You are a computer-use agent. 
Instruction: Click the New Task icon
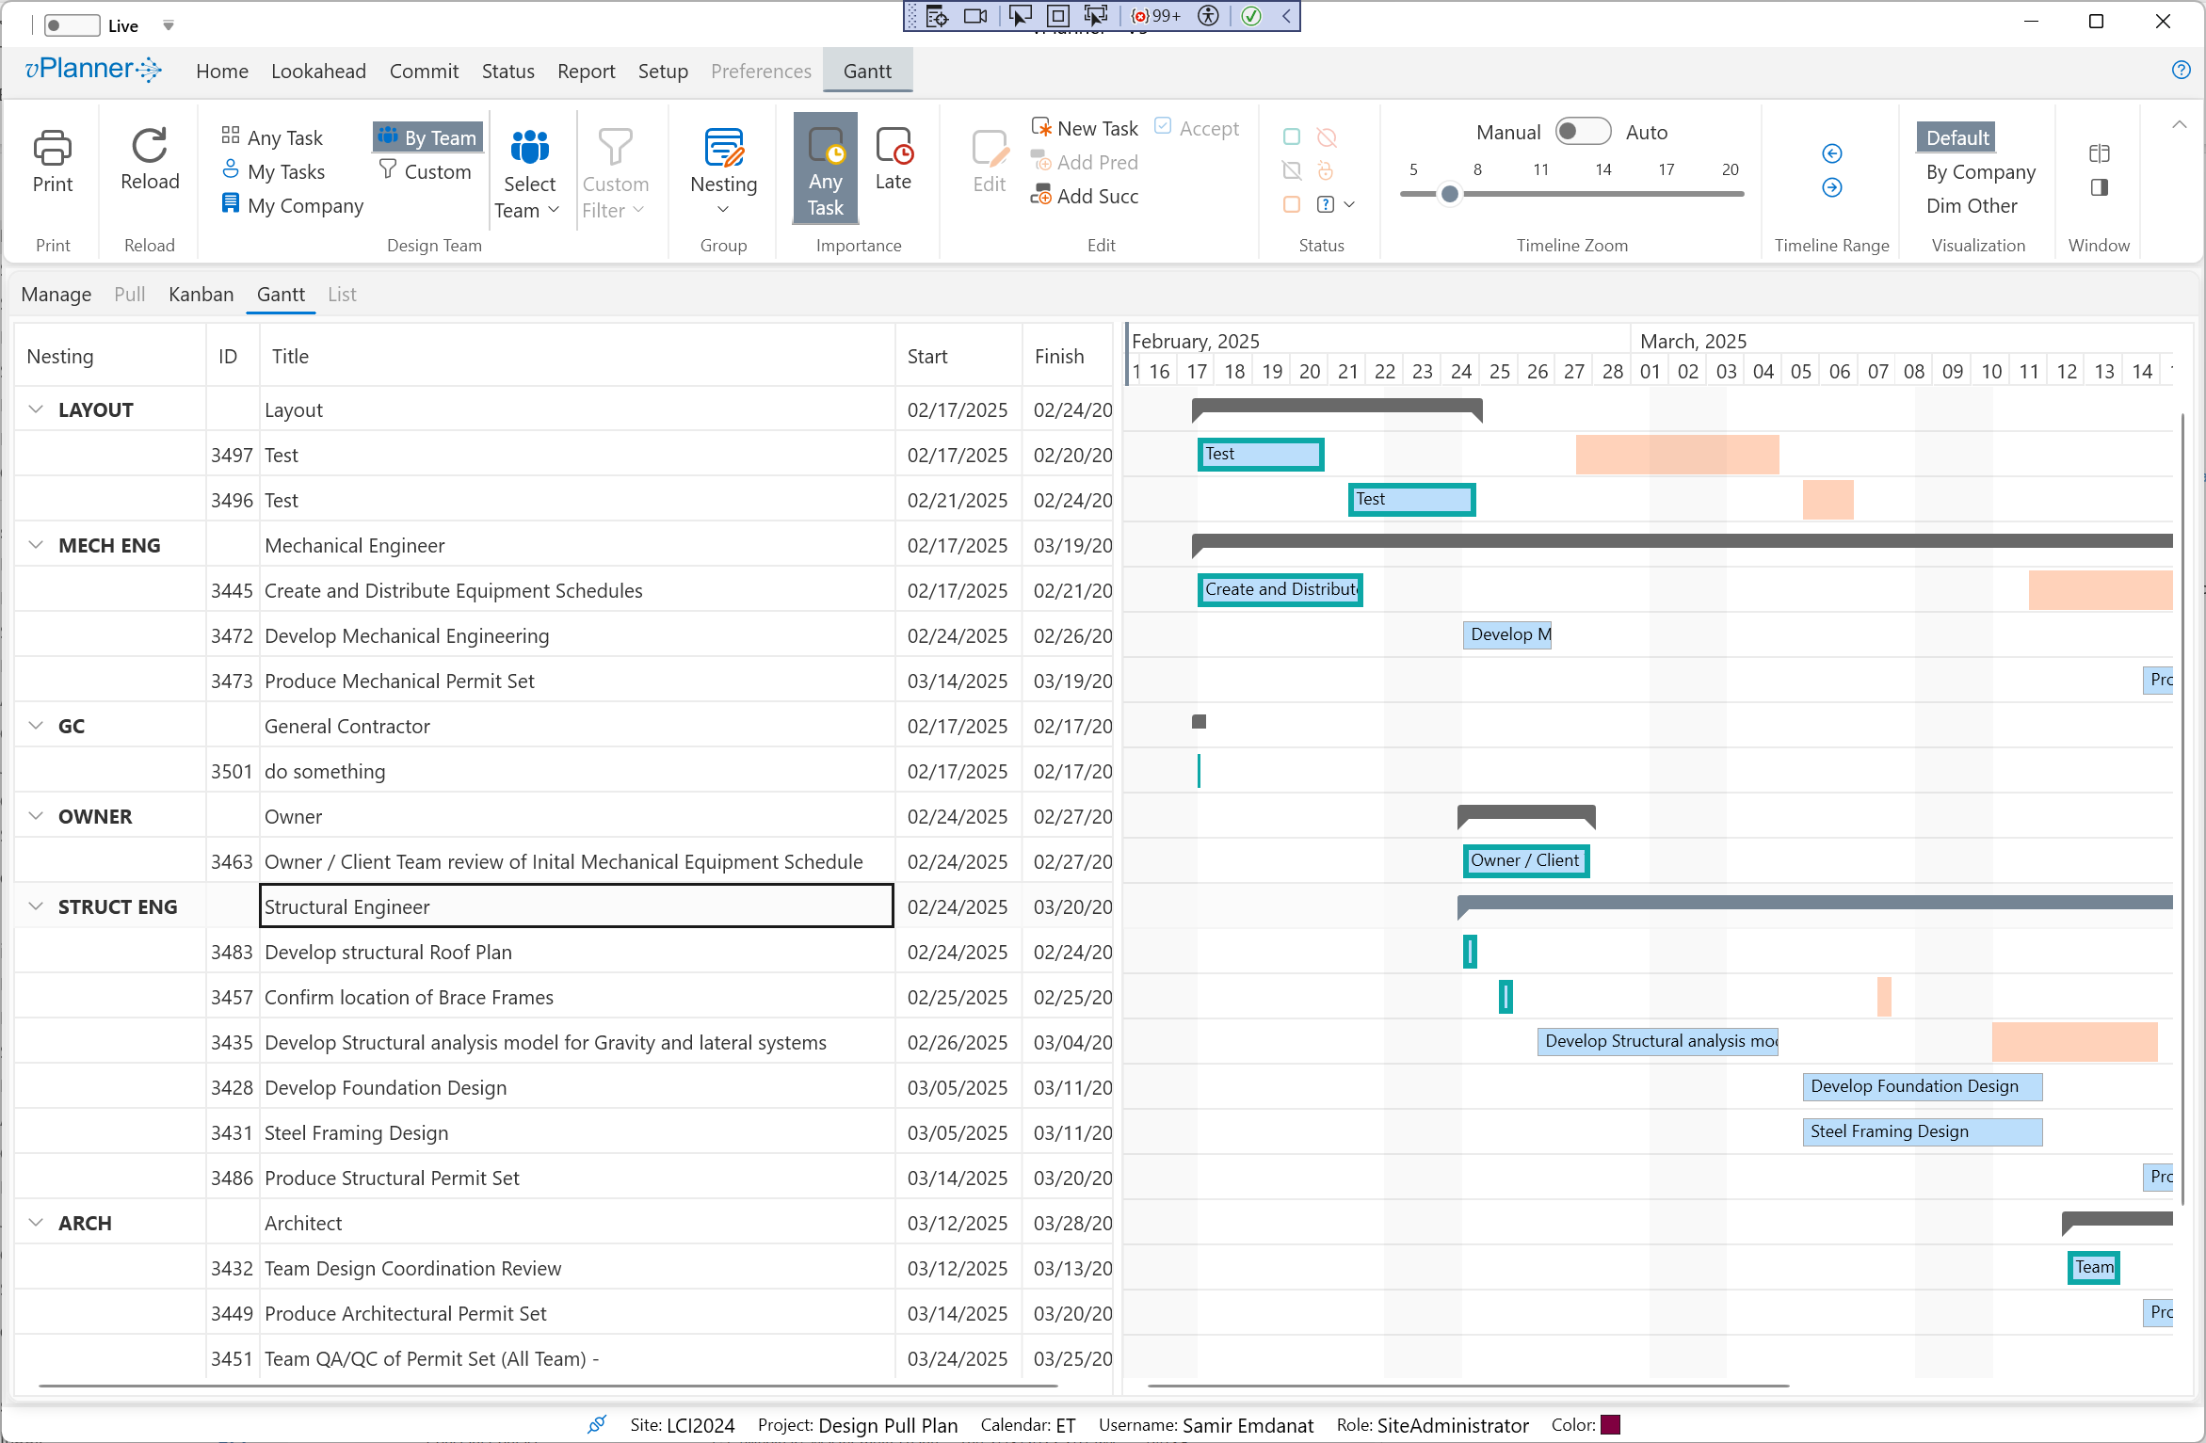[x=1040, y=128]
